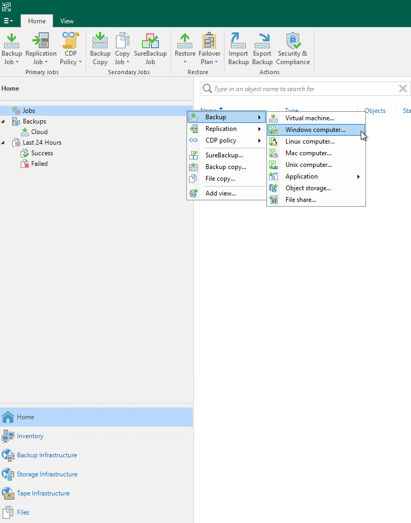The image size is (411, 523).
Task: Expand the Application submenu entry
Action: (x=316, y=176)
